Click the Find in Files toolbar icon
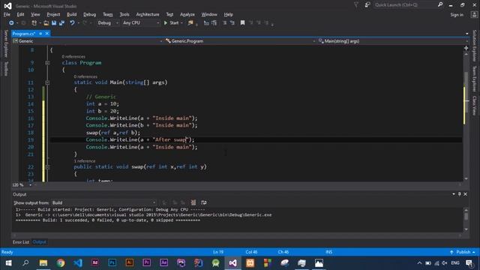Screen dimensions: 480x270 tap(190, 23)
